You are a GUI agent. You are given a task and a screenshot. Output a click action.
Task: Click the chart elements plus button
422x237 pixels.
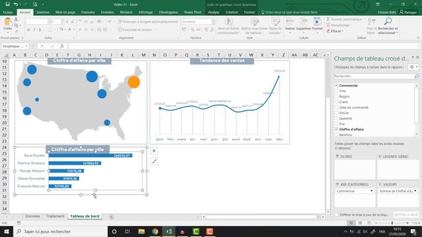[x=154, y=151]
